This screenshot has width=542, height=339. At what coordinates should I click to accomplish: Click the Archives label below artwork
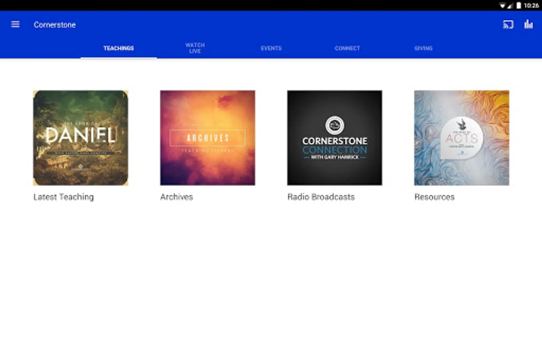(177, 197)
